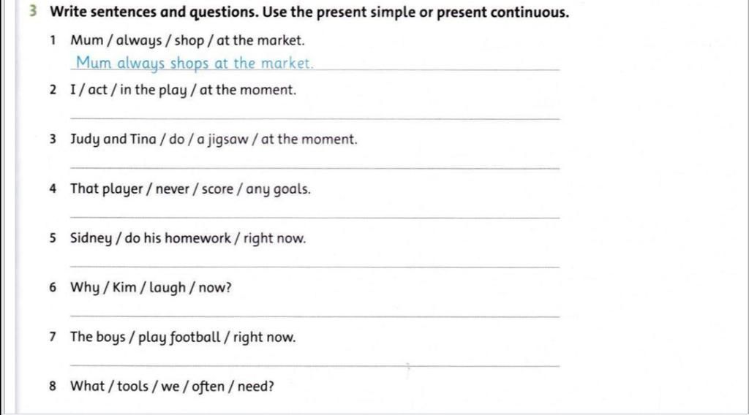Screen dimensions: 749x415
Task: Click the blank line below the boys sentence
Action: [315, 365]
